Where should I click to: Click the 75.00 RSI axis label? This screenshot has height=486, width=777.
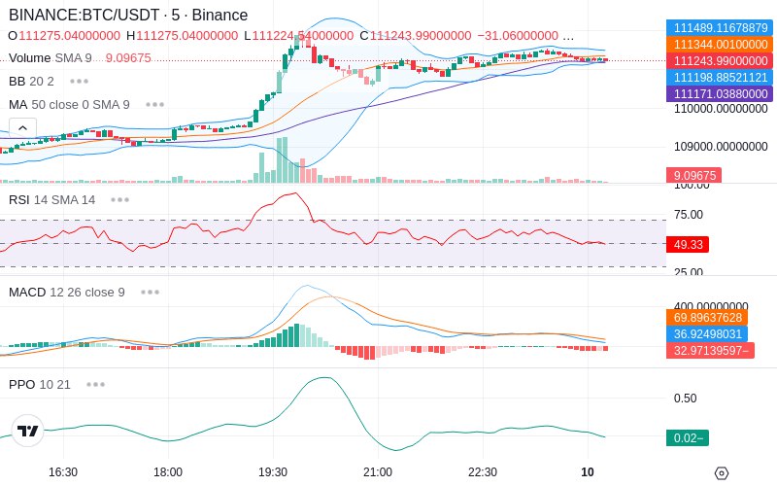pos(689,214)
